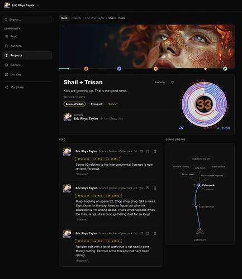Click the "AI on a leash" lineage tag
Screen dimensions: 242x279
(x=188, y=175)
